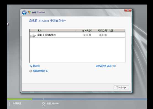Screen dimensions: 153x109
Task: Click step 1 收集信息 label
Action: [17, 103]
